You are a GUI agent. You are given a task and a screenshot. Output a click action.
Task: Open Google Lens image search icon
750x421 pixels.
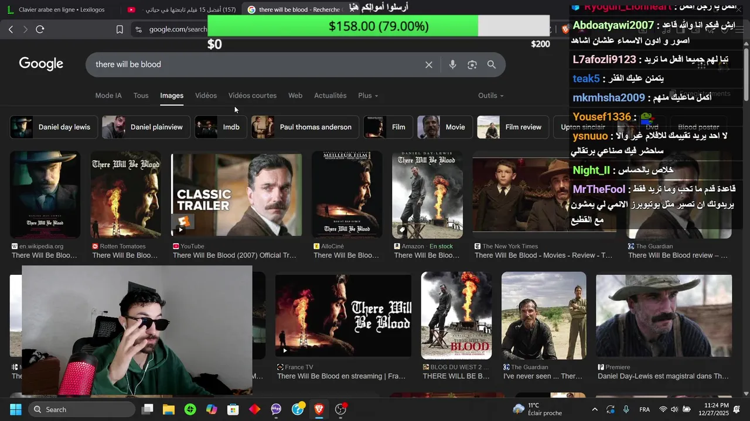click(x=472, y=65)
